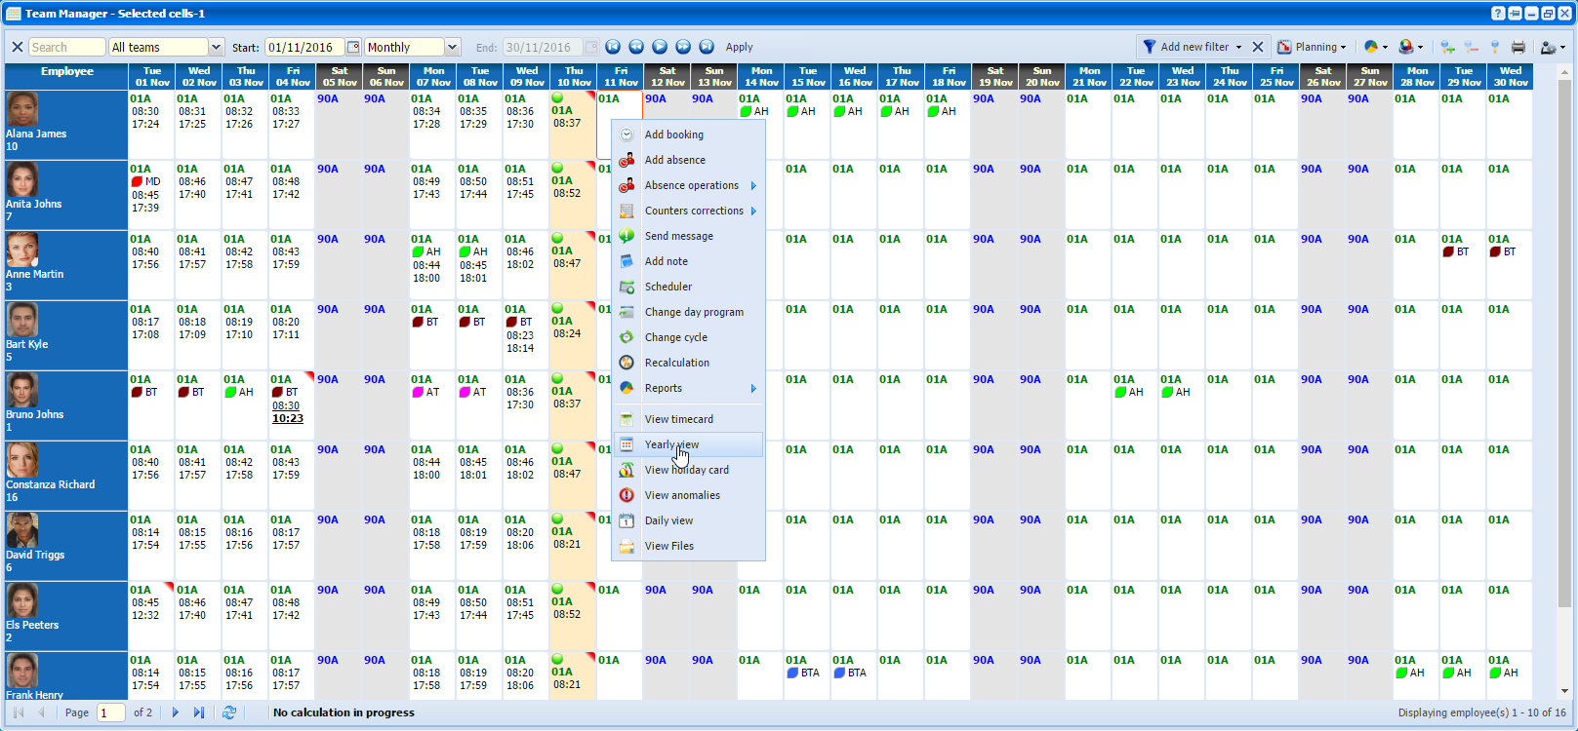Open the Start date calendar picker

(x=352, y=47)
